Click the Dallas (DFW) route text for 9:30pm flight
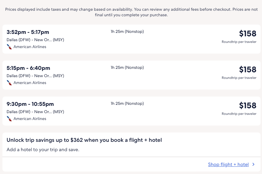The width and height of the screenshot is (262, 174). point(35,112)
